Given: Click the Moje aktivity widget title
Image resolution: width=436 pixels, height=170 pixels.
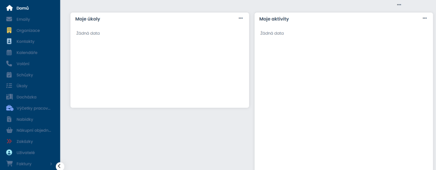Looking at the screenshot, I should 274,19.
